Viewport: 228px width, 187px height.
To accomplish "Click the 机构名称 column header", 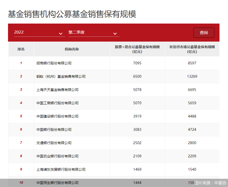I will [72, 49].
